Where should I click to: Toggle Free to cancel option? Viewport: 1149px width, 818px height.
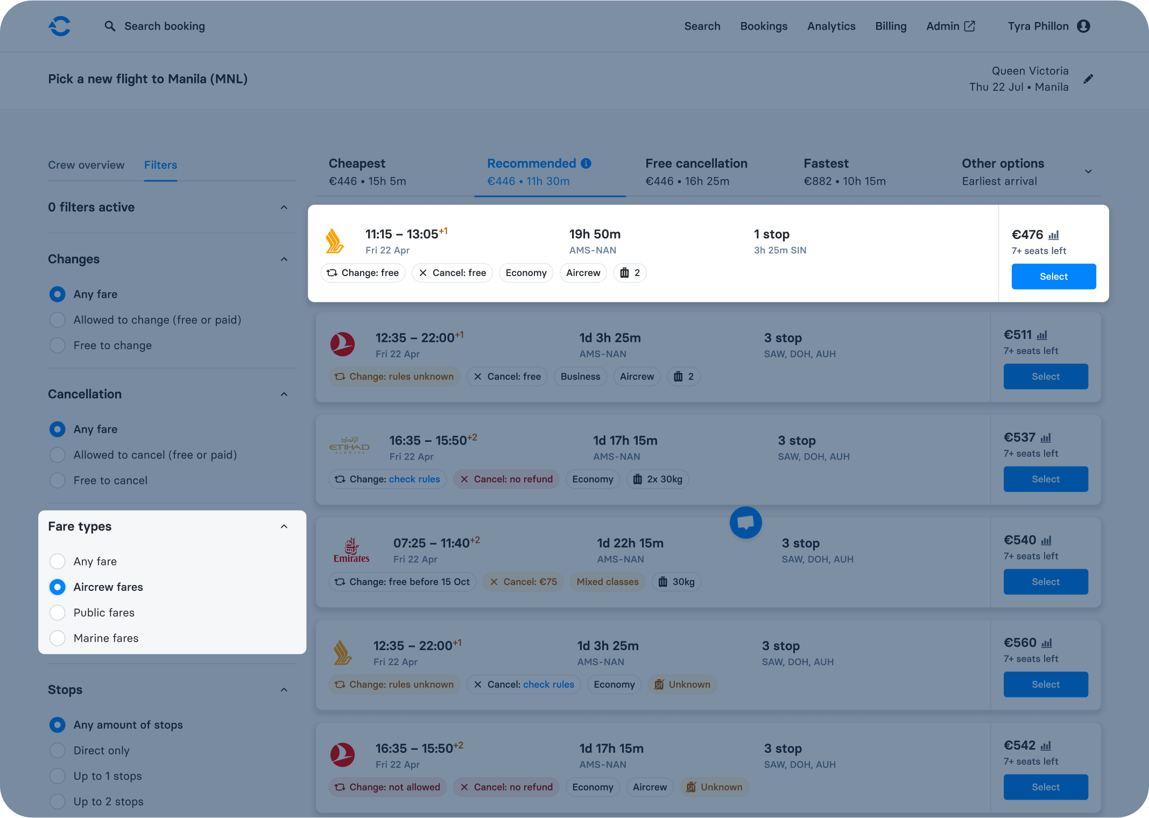point(58,480)
